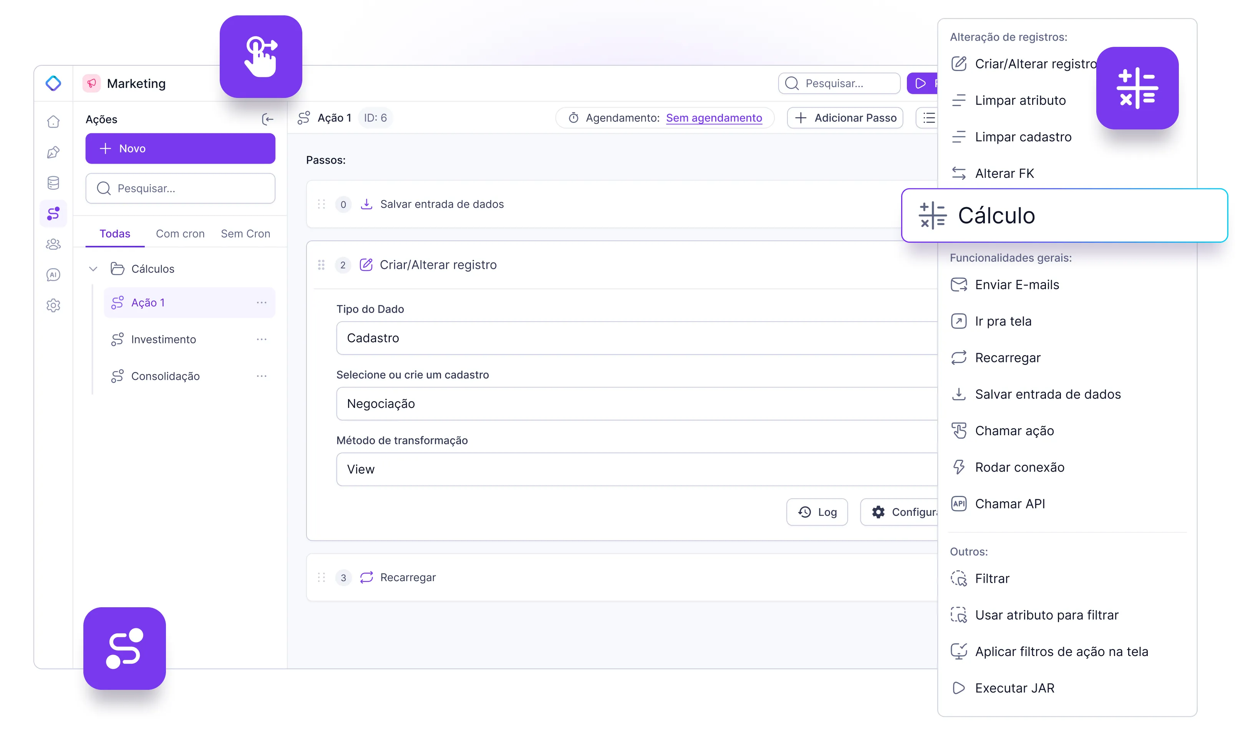Select the actions flow icon in sidebar

(53, 214)
